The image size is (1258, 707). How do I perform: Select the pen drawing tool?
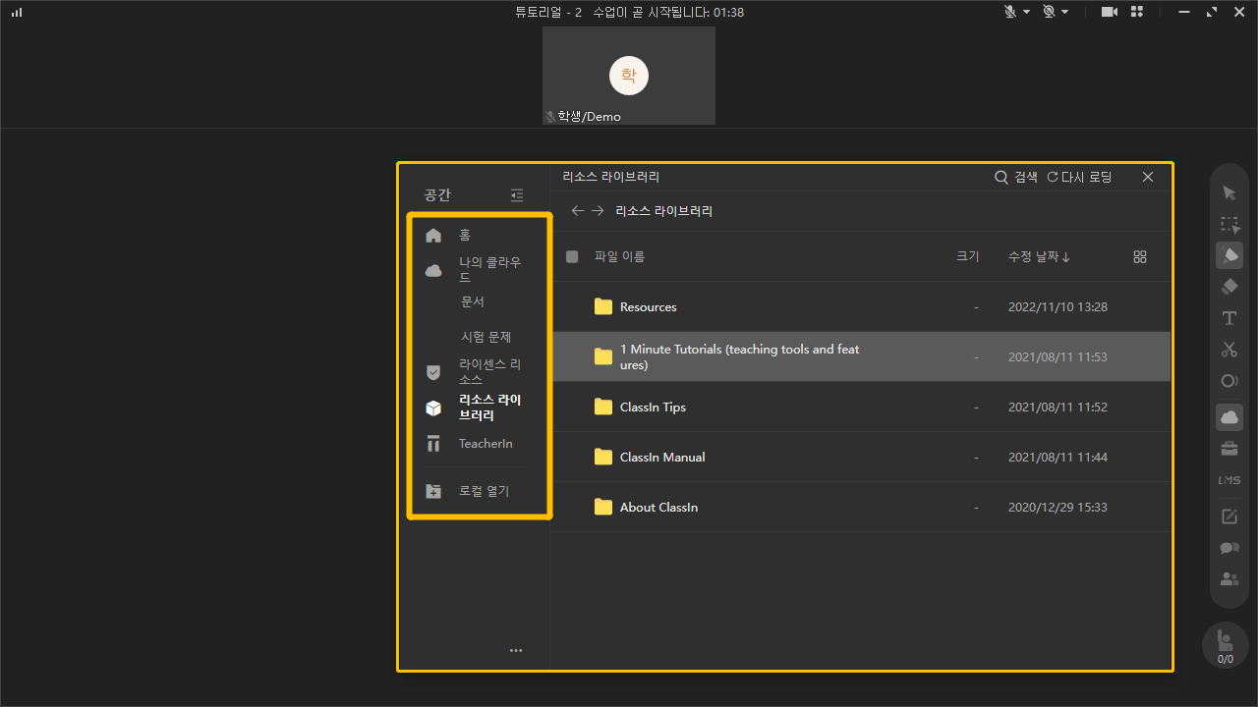1229,255
